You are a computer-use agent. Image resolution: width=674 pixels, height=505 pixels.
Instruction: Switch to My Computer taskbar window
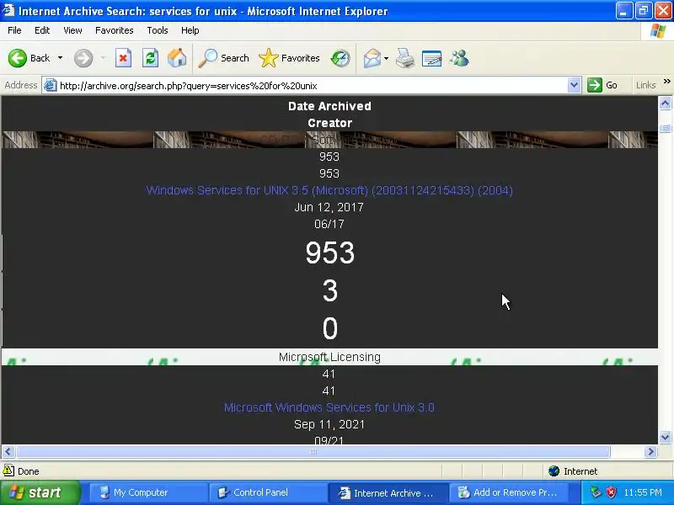(x=147, y=492)
